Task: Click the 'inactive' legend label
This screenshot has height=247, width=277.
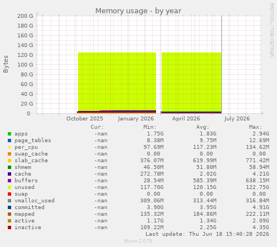Action: 28,227
